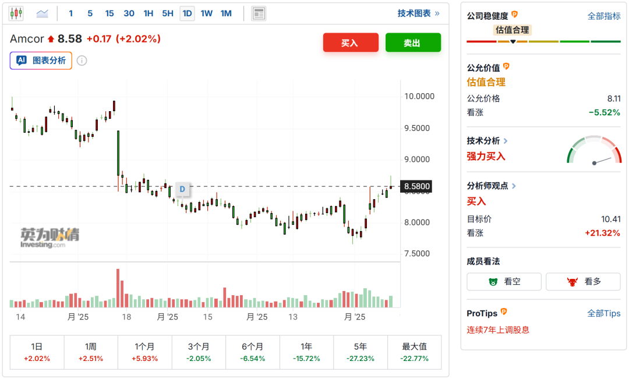The image size is (629, 379).
Task: Select the 最大值 performance range
Action: 415,352
